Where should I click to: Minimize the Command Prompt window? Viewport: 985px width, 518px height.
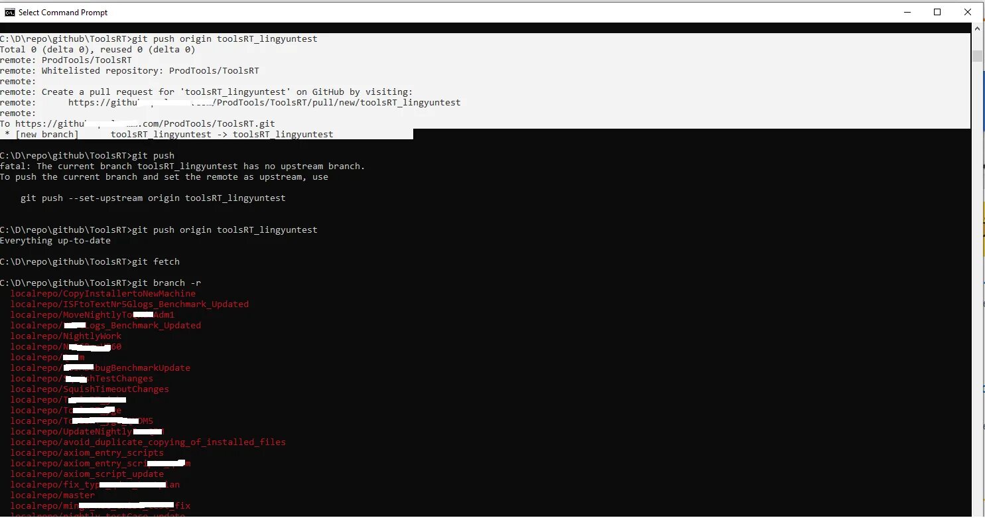tap(907, 11)
